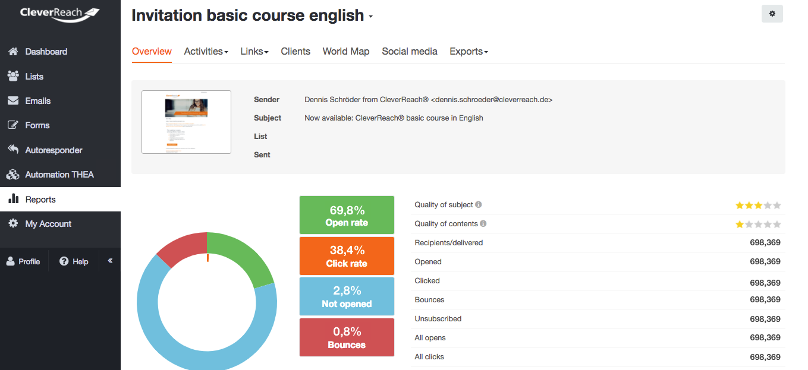Click the My Account gear icon
The height and width of the screenshot is (370, 808).
tap(13, 224)
